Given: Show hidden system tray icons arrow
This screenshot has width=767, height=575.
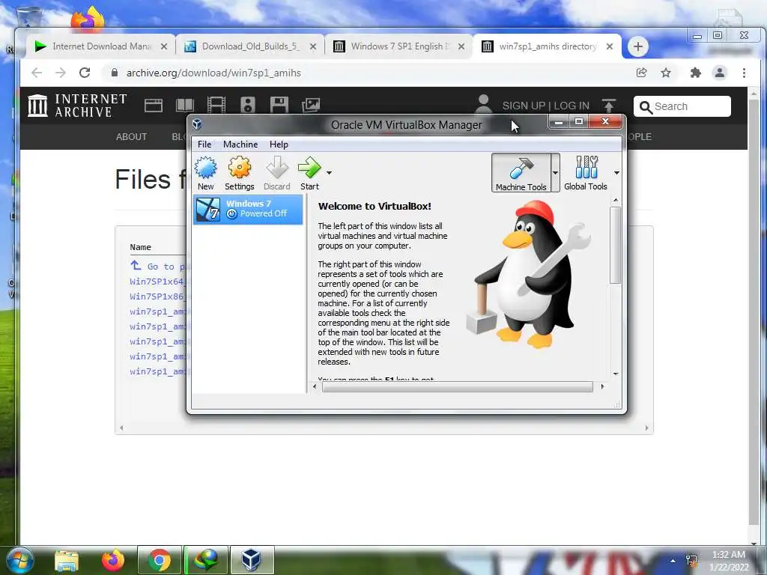Looking at the screenshot, I should pyautogui.click(x=673, y=561).
